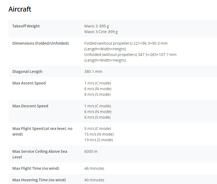Viewport: 217px width, 184px height.
Task: Click the Aircraft section heading
Action: [x=20, y=9]
